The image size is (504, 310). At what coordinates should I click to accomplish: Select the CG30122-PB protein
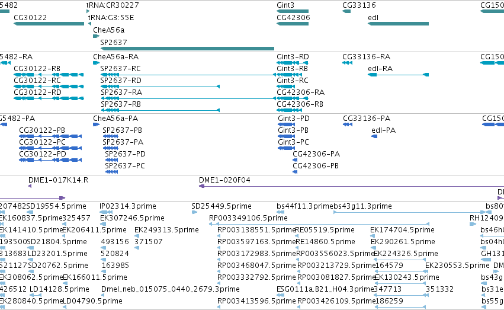tap(50, 136)
